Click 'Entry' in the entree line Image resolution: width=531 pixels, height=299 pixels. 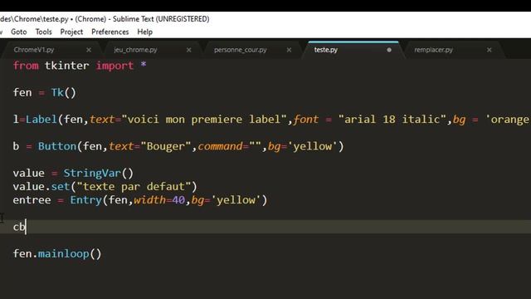(x=85, y=200)
